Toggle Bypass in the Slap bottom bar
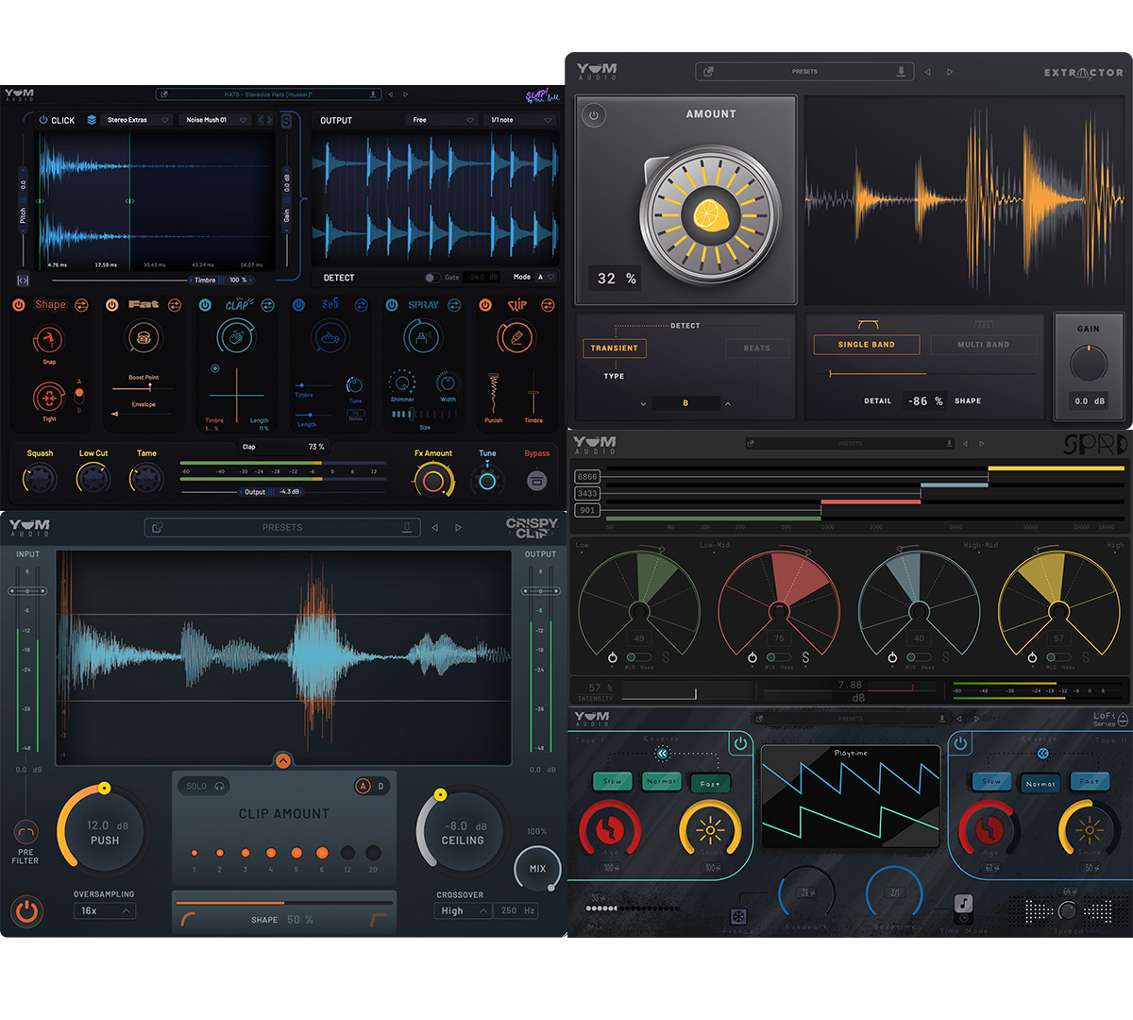Image resolution: width=1133 pixels, height=1020 pixels. tap(536, 479)
